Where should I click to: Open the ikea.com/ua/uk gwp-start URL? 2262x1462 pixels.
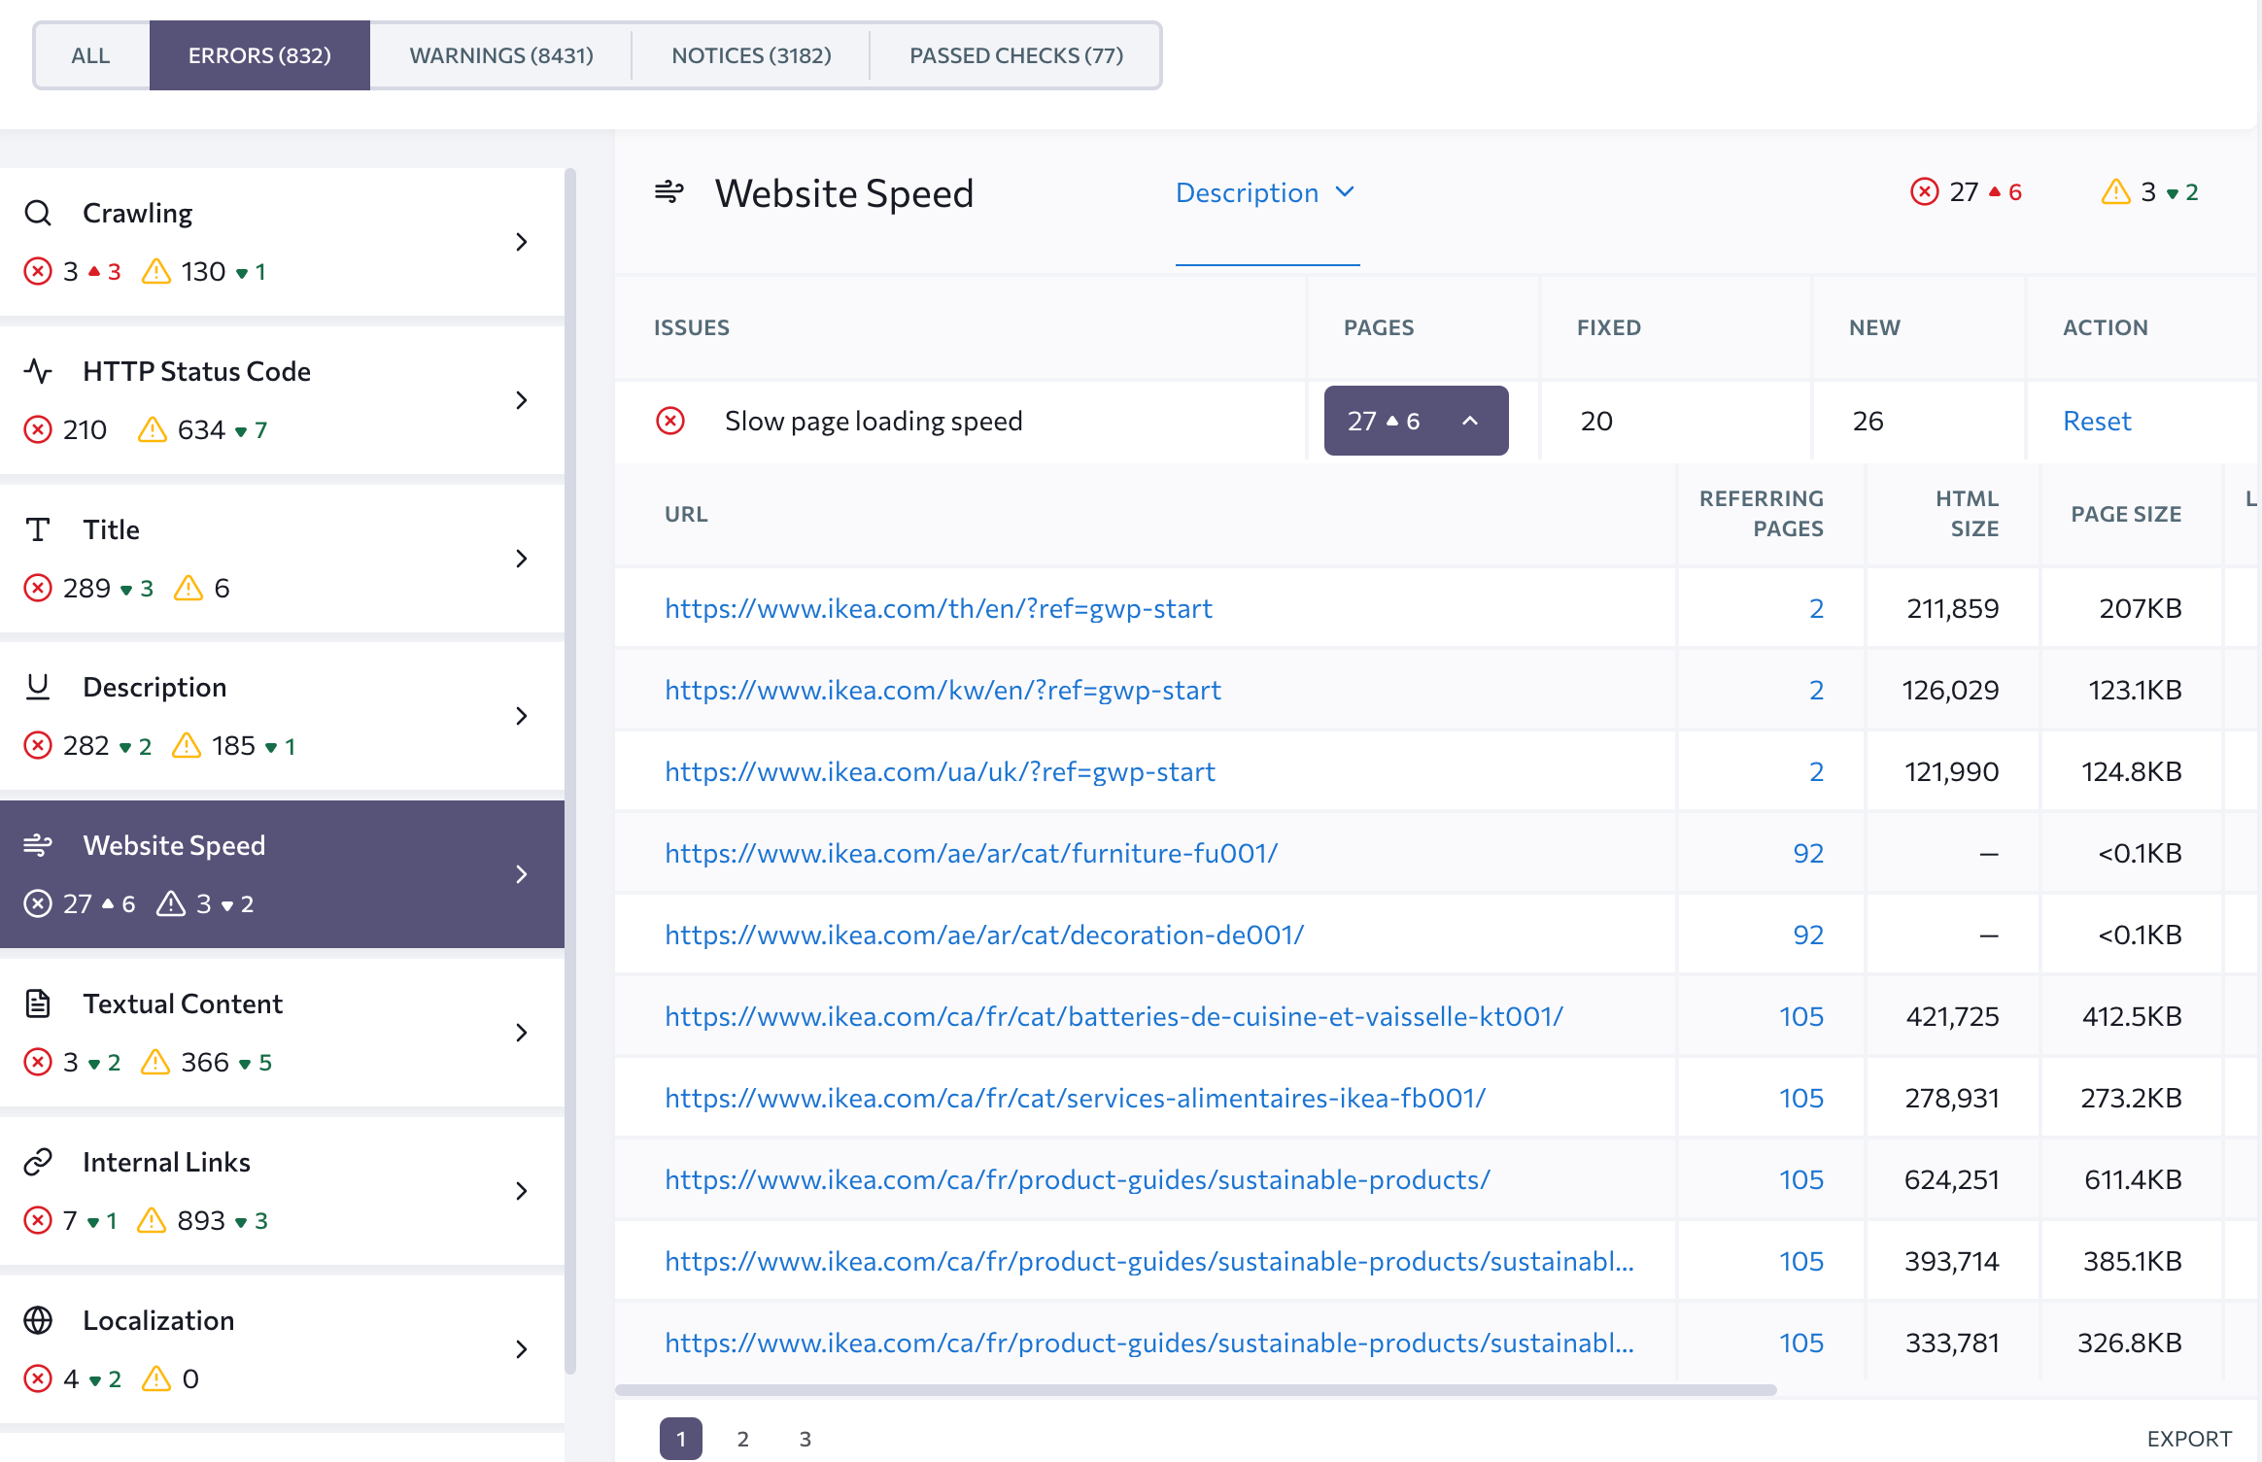[940, 771]
